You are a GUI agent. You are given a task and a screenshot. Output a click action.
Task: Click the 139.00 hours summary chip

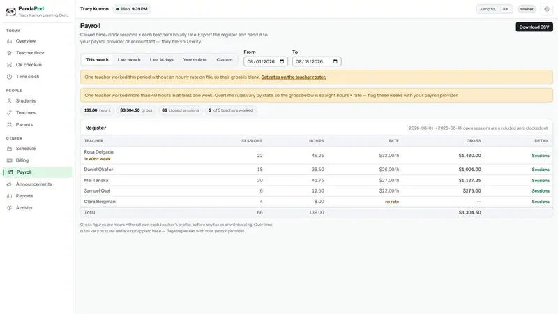coord(97,110)
